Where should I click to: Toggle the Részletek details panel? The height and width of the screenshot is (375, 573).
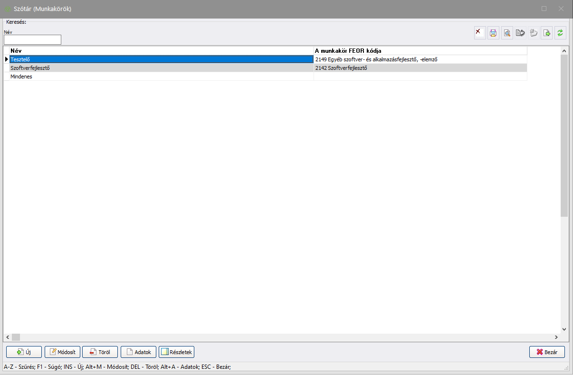point(176,352)
